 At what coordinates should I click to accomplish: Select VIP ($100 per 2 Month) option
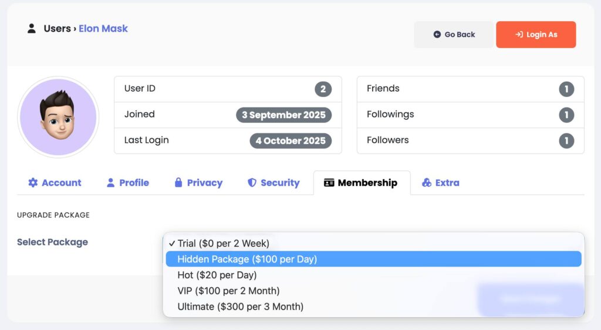pos(228,291)
